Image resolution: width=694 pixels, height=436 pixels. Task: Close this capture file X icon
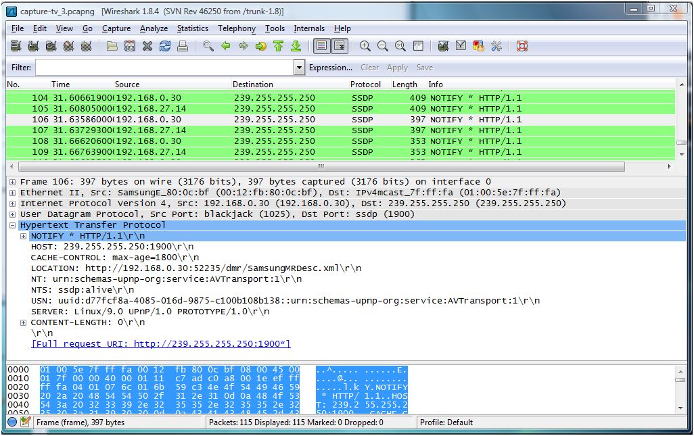147,46
